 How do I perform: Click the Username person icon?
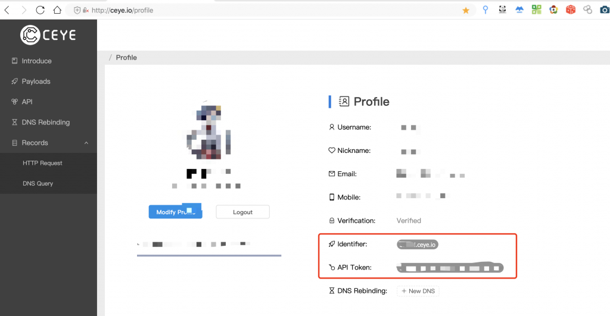coord(331,127)
